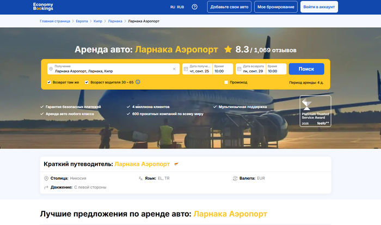Select the "Кипр" breadcrumb link

[98, 21]
